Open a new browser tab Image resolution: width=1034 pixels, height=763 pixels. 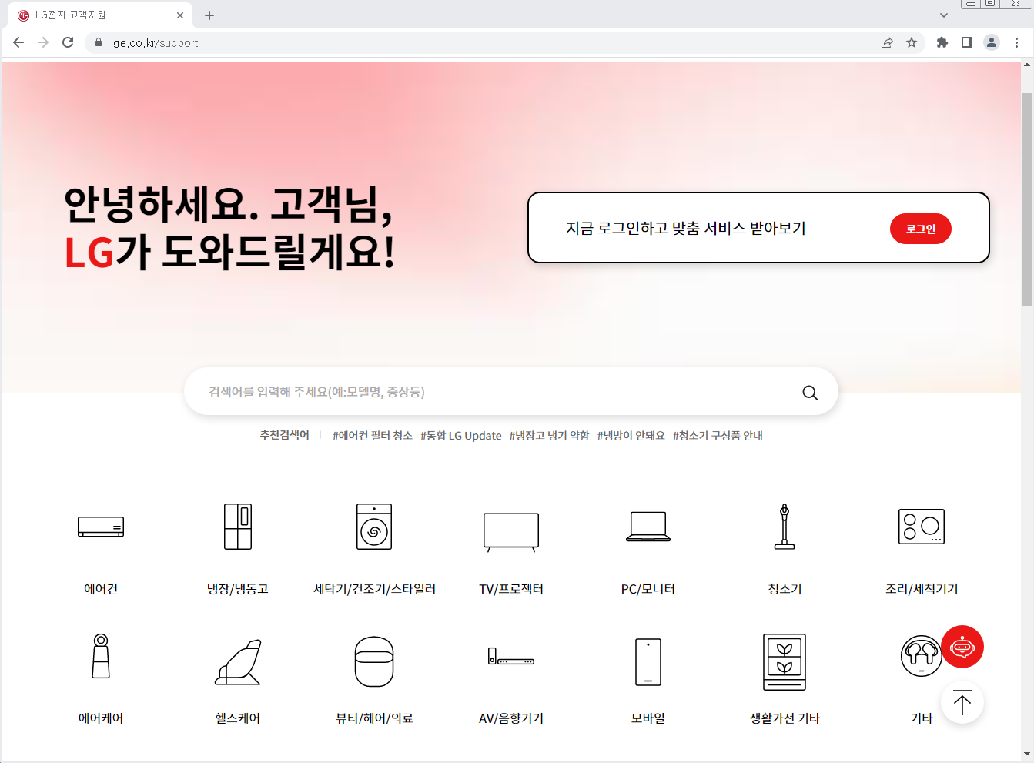tap(209, 15)
